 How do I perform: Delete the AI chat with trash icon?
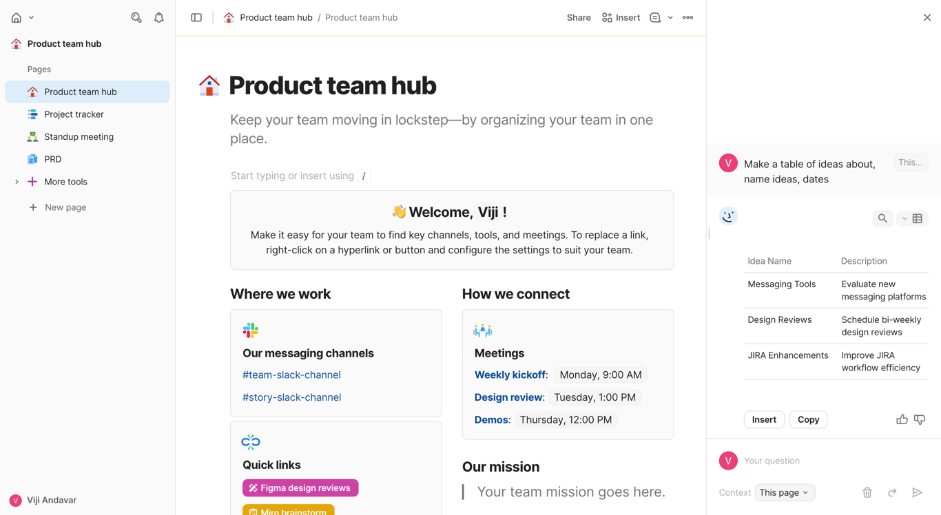click(867, 493)
